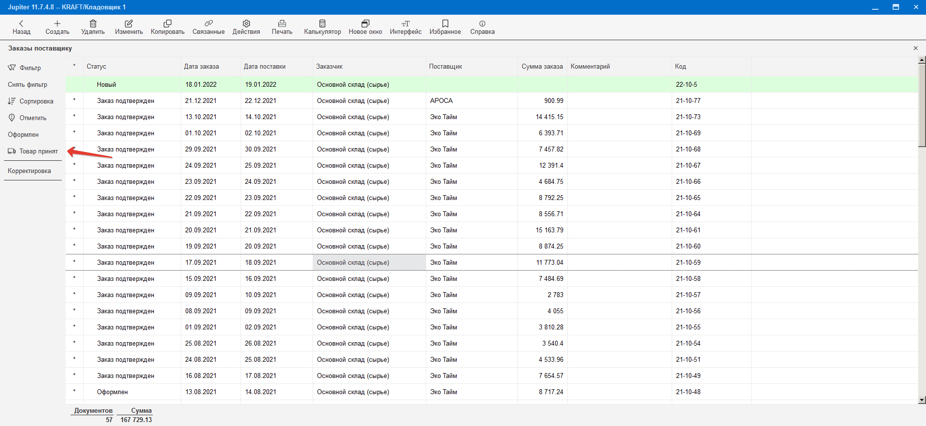Click amount 15 163.79
Screen dimensions: 926x426
click(549, 230)
